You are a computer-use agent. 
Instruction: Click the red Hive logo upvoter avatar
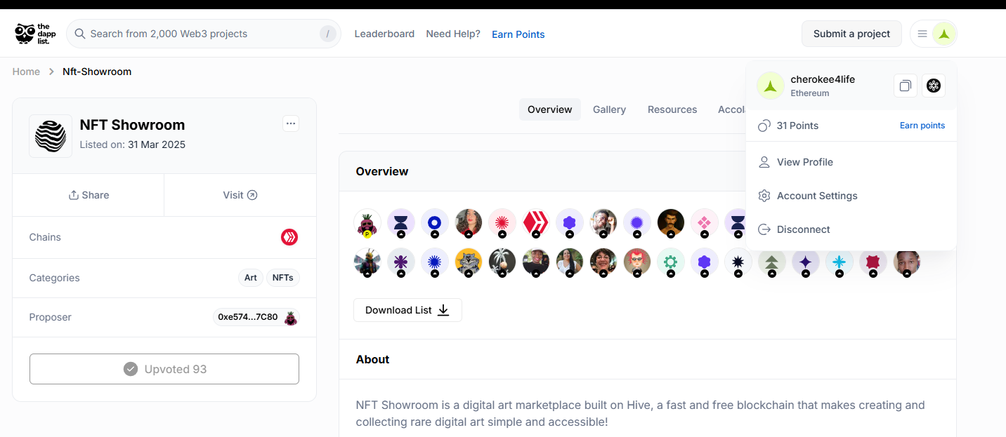(535, 223)
